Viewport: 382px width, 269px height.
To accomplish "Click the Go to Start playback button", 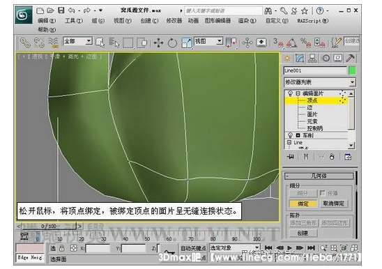I will tap(268, 248).
